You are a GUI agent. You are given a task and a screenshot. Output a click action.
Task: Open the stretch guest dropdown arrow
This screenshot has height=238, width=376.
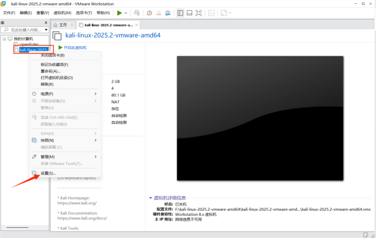230,13
